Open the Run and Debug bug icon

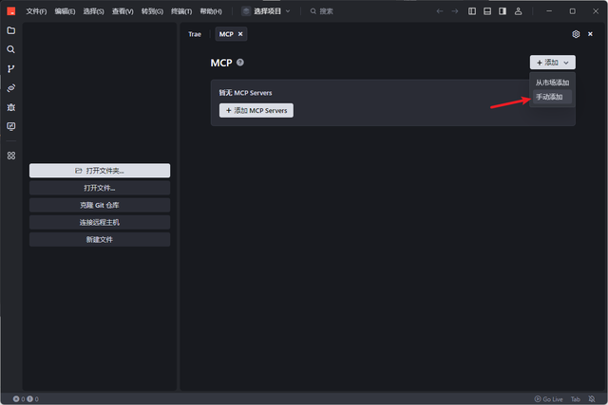[11, 107]
